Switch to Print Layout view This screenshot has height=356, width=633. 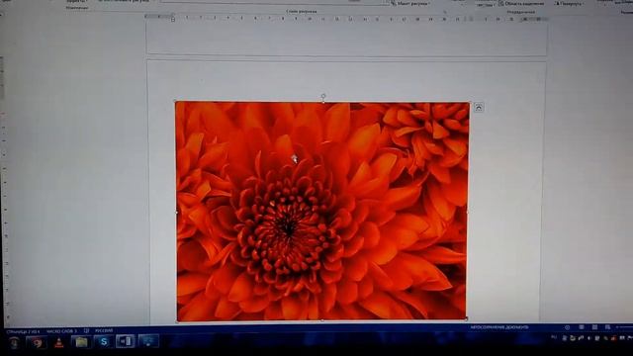[594, 327]
